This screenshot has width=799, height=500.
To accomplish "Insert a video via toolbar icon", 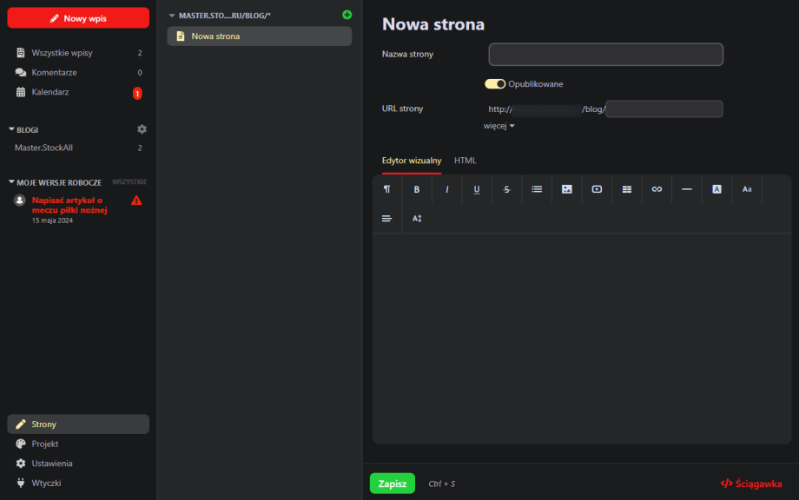I will point(597,189).
